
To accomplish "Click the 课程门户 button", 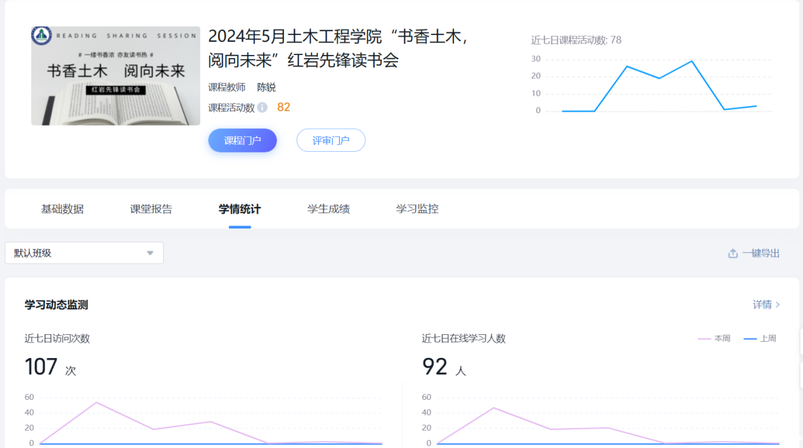I will tap(243, 141).
